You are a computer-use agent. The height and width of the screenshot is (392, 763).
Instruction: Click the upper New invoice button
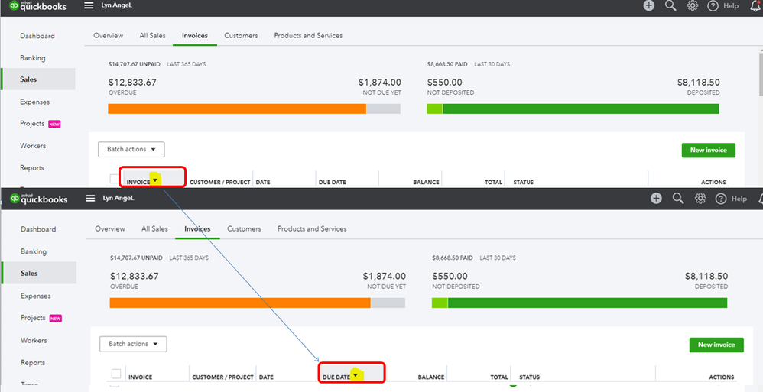(709, 151)
